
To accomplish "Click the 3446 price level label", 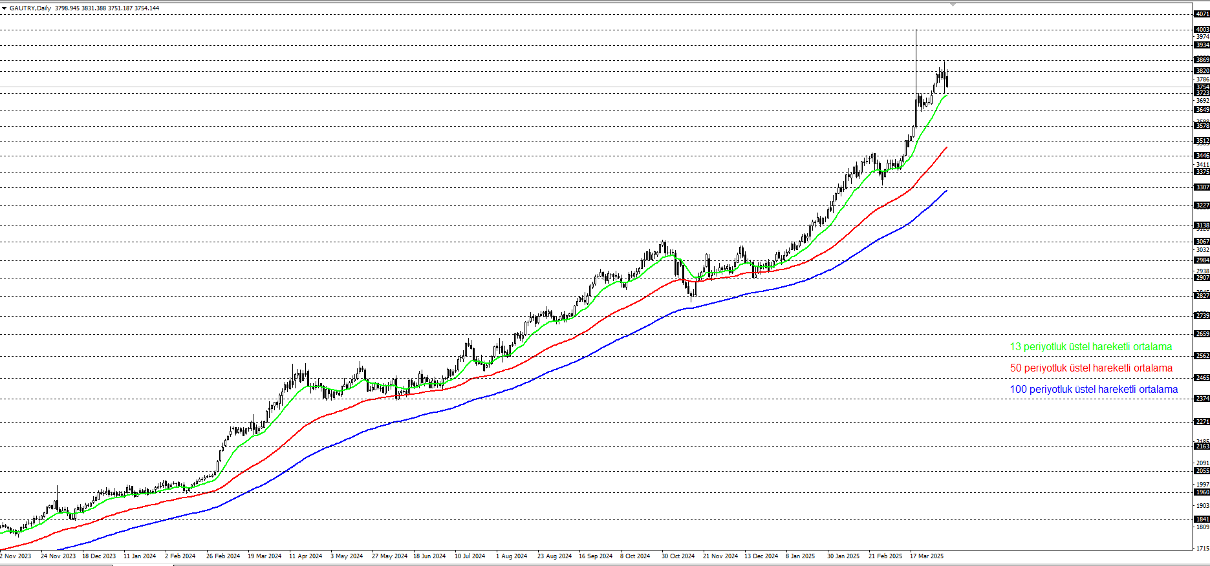I will [x=1202, y=156].
